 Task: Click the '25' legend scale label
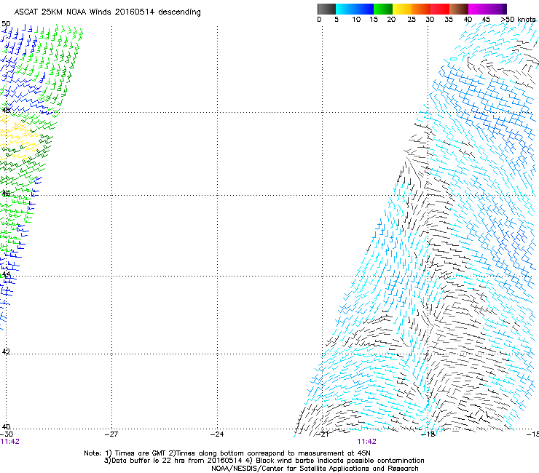click(x=412, y=19)
